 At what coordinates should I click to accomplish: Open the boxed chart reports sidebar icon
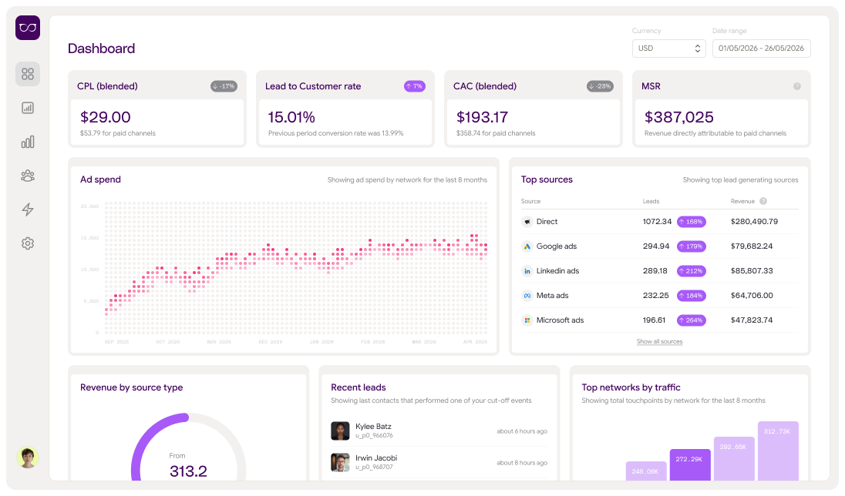click(28, 108)
